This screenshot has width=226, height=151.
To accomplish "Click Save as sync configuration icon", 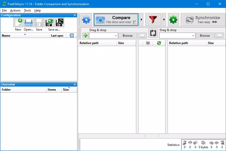I will 49,23.
